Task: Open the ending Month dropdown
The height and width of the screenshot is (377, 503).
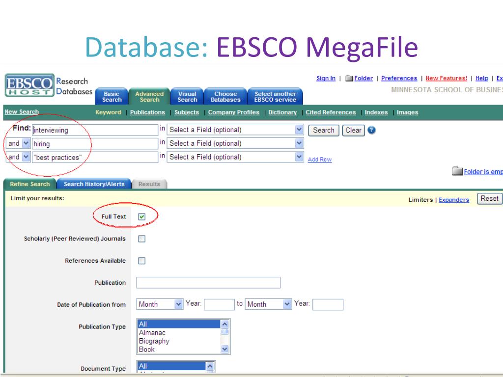Action: pos(269,304)
